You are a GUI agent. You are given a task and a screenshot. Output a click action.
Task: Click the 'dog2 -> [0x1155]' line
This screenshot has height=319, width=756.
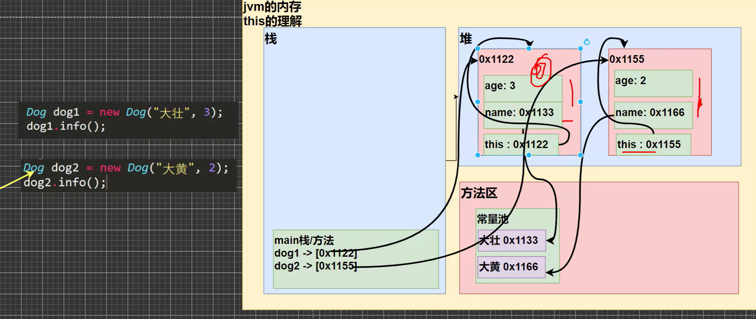pos(316,266)
